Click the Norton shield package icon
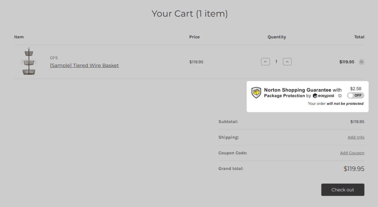 256,93
